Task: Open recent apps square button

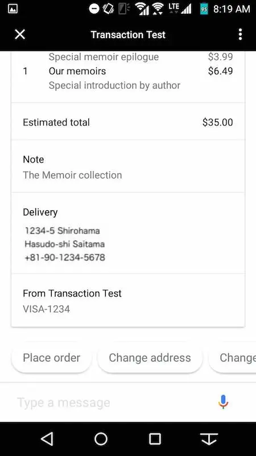Action: tap(155, 439)
